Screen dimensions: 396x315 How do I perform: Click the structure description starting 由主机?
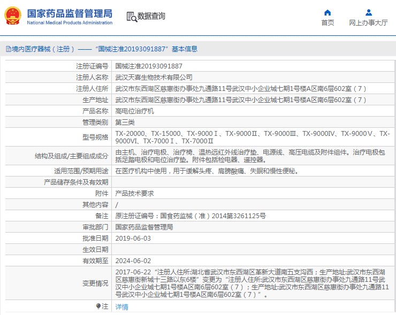[x=250, y=156]
